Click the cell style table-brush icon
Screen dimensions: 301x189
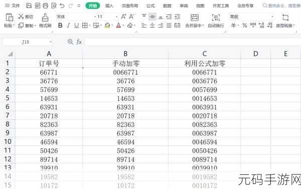tap(96, 26)
